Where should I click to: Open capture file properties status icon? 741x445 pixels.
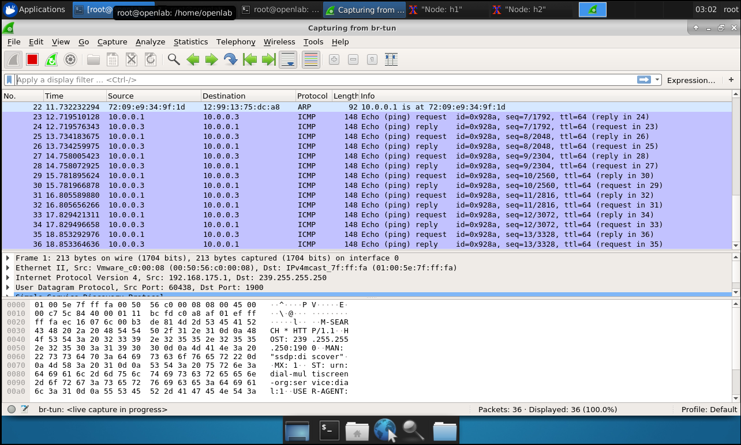[x=25, y=409]
